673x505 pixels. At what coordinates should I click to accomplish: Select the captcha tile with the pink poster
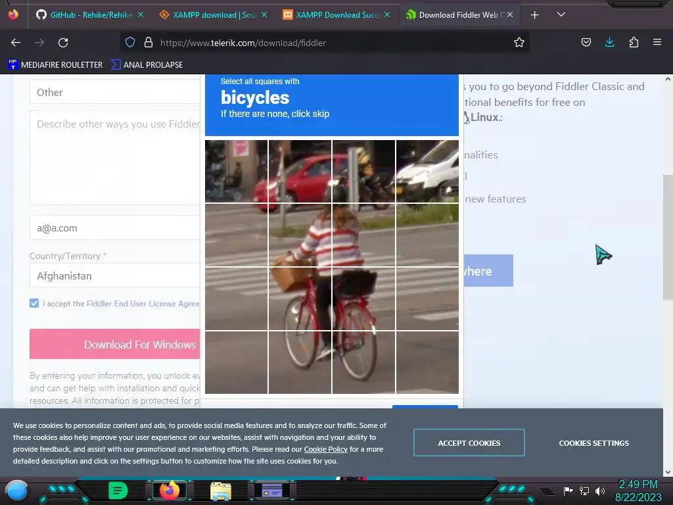pos(236,172)
